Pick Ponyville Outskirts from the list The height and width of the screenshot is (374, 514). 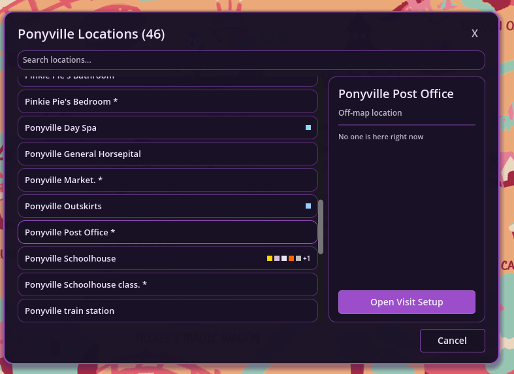[157, 206]
